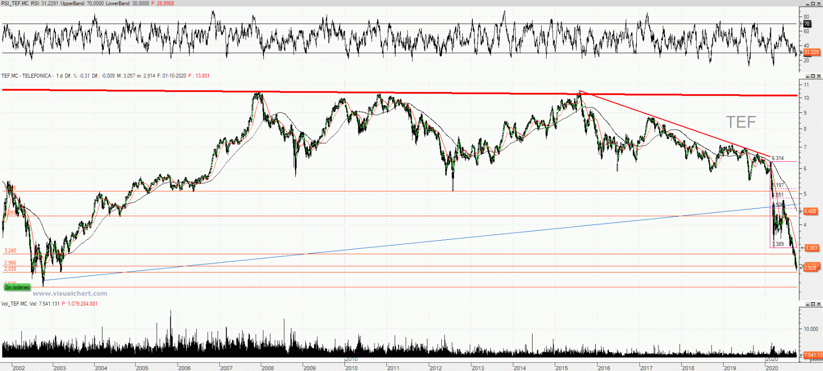Select the RSI 31,229 value tag

[811, 52]
